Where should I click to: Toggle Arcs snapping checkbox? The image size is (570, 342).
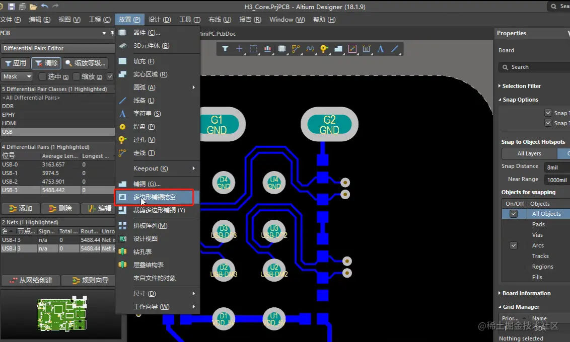(x=513, y=245)
